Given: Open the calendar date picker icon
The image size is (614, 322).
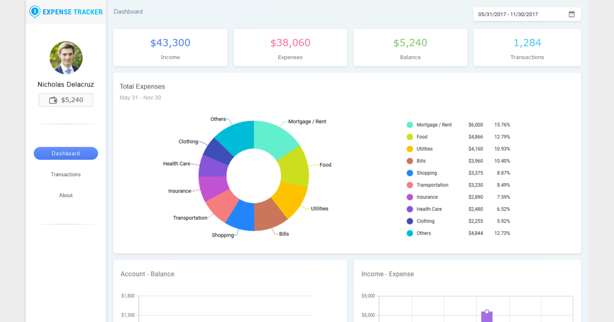Looking at the screenshot, I should tap(572, 14).
